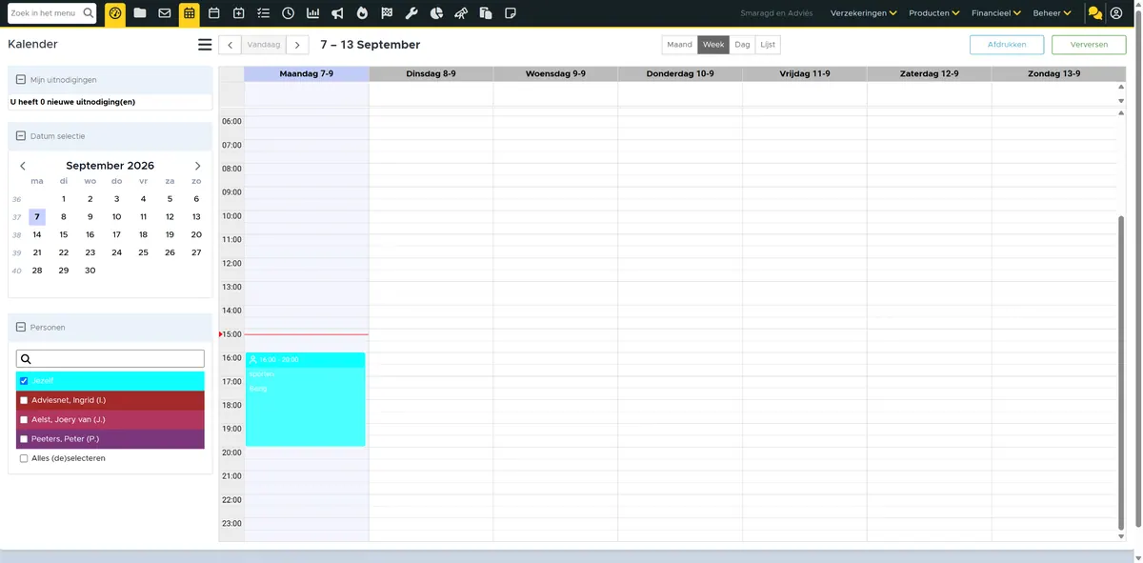Open the folder icon in top toolbar
The width and height of the screenshot is (1143, 563).
pos(140,13)
